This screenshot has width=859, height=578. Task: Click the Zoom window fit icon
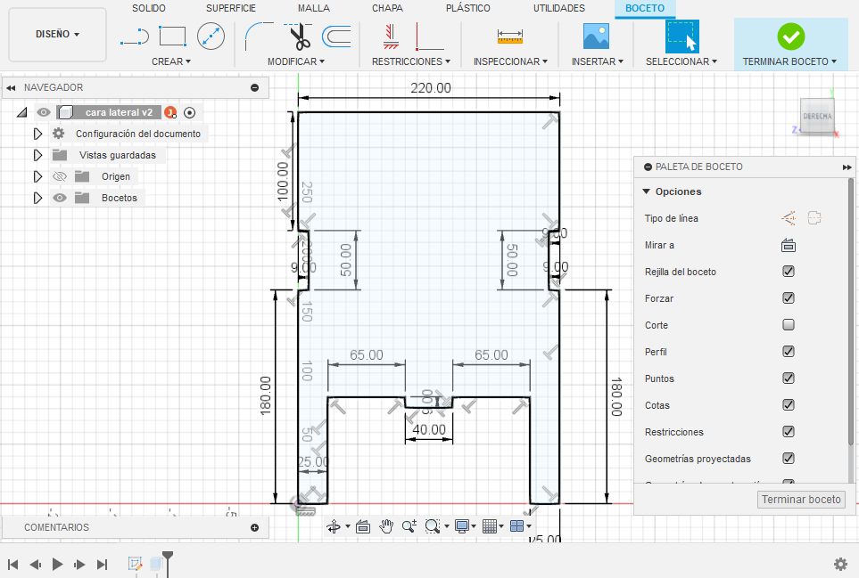(433, 526)
